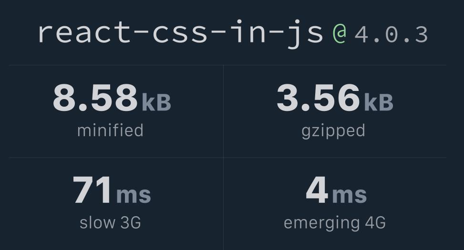Select the 'emerging 4G' label
This screenshot has width=464, height=250.
(334, 223)
